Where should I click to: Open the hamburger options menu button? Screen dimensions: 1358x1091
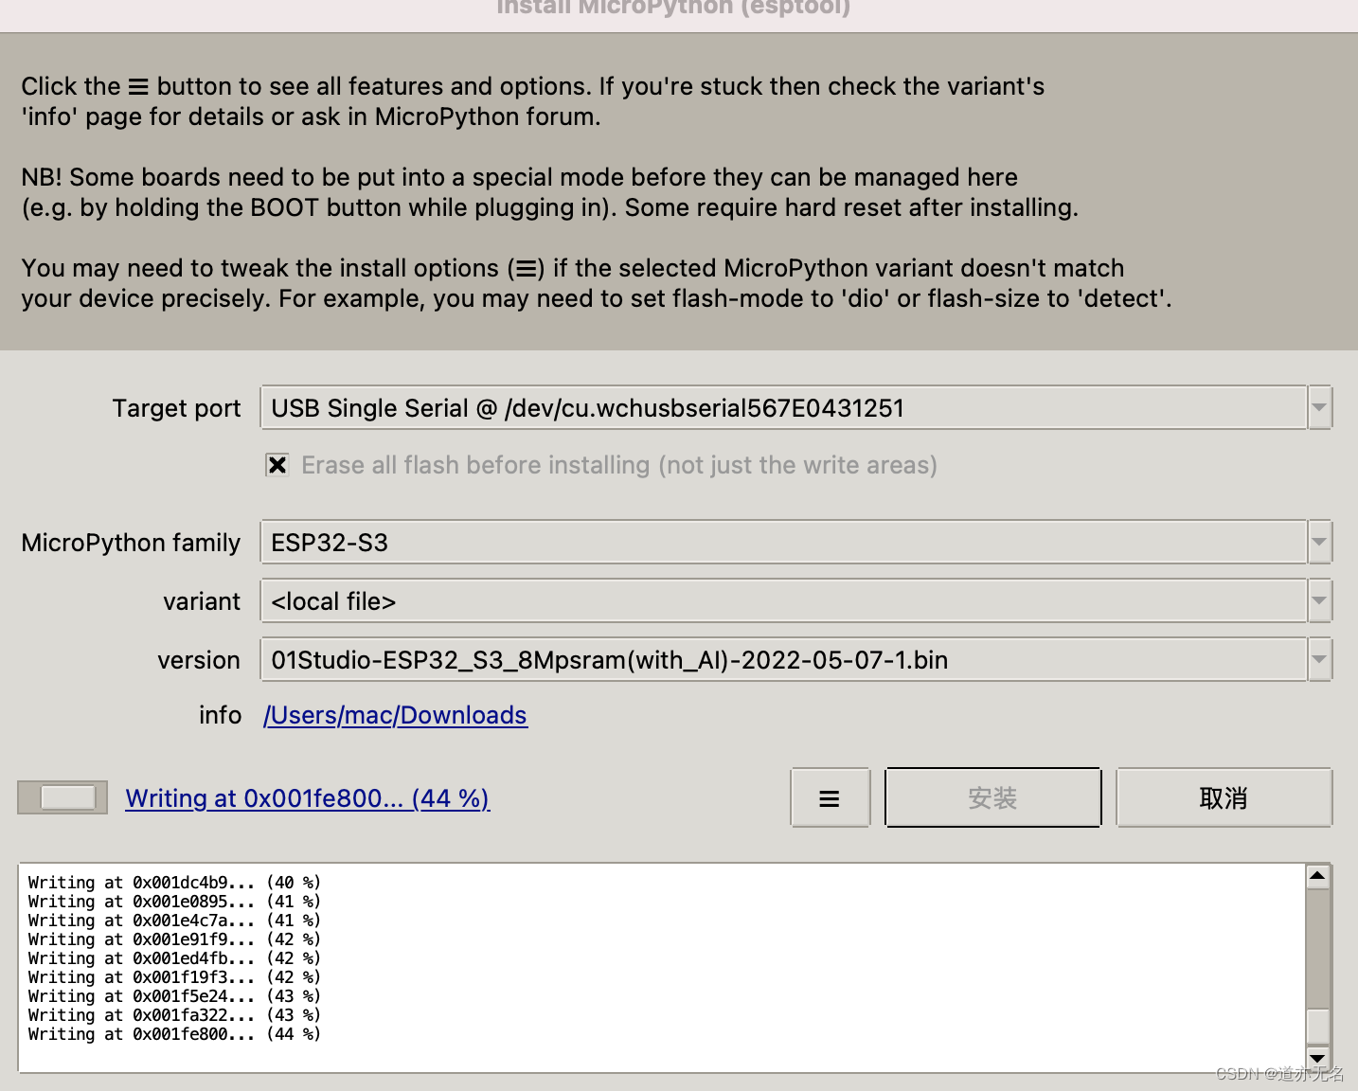830,797
